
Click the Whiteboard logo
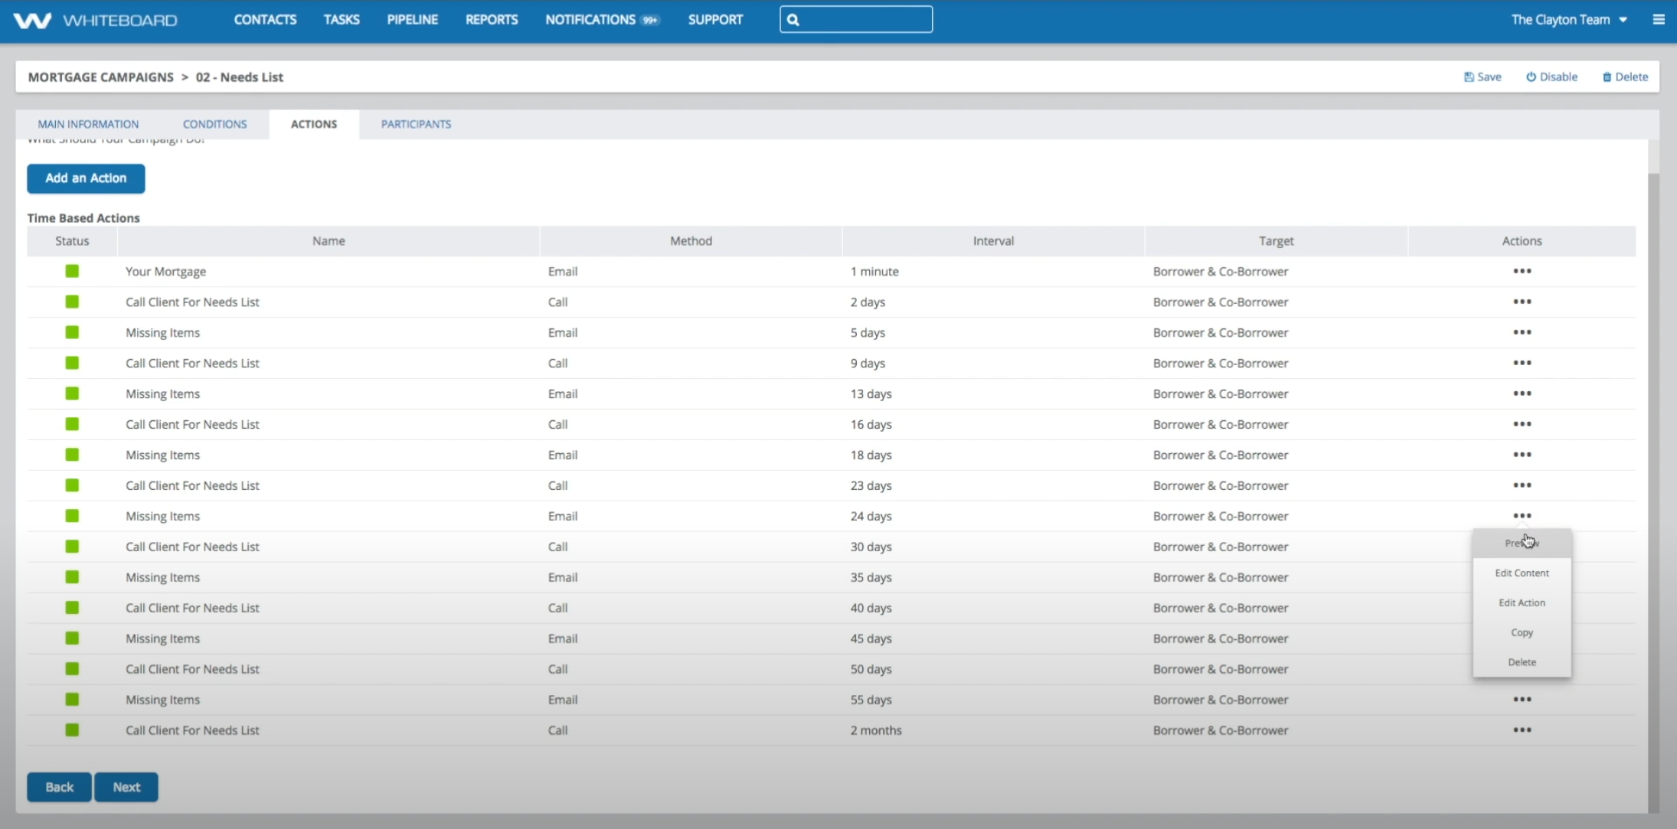(x=96, y=20)
